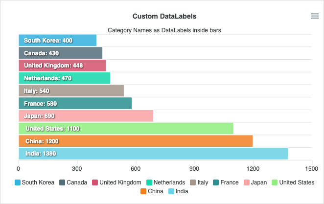Hide United Kingdom series via legend

tap(94, 182)
